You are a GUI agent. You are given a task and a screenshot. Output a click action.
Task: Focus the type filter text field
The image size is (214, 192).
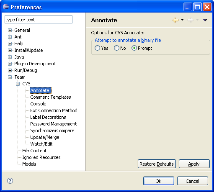coord(39,20)
